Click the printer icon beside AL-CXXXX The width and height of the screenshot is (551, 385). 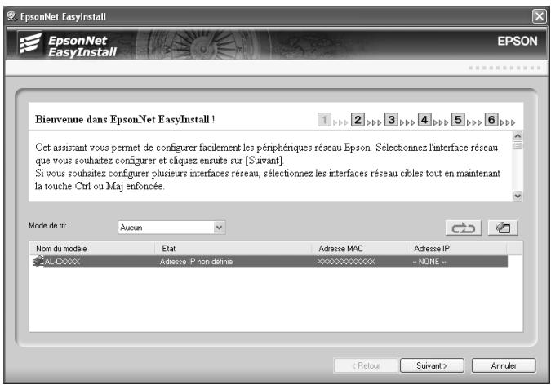(38, 261)
